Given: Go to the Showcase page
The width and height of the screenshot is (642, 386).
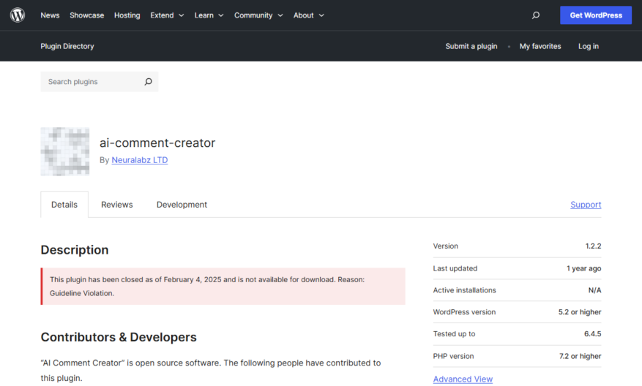Looking at the screenshot, I should tap(87, 15).
